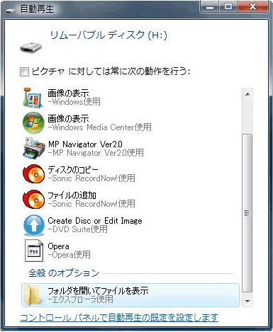Choose the Sonic RecordNow ディスクのコピー icon
This screenshot has height=332, width=273.
click(x=33, y=174)
